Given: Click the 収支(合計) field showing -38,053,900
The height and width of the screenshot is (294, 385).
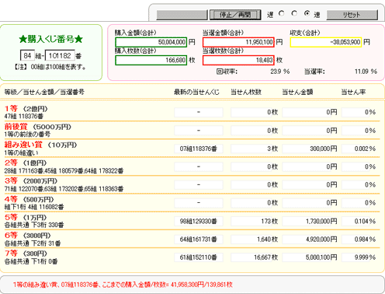Looking at the screenshot, I should pos(326,42).
